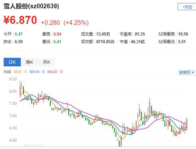Click the 52周最低 value 5.51
The image size is (196, 149).
[x=182, y=42]
